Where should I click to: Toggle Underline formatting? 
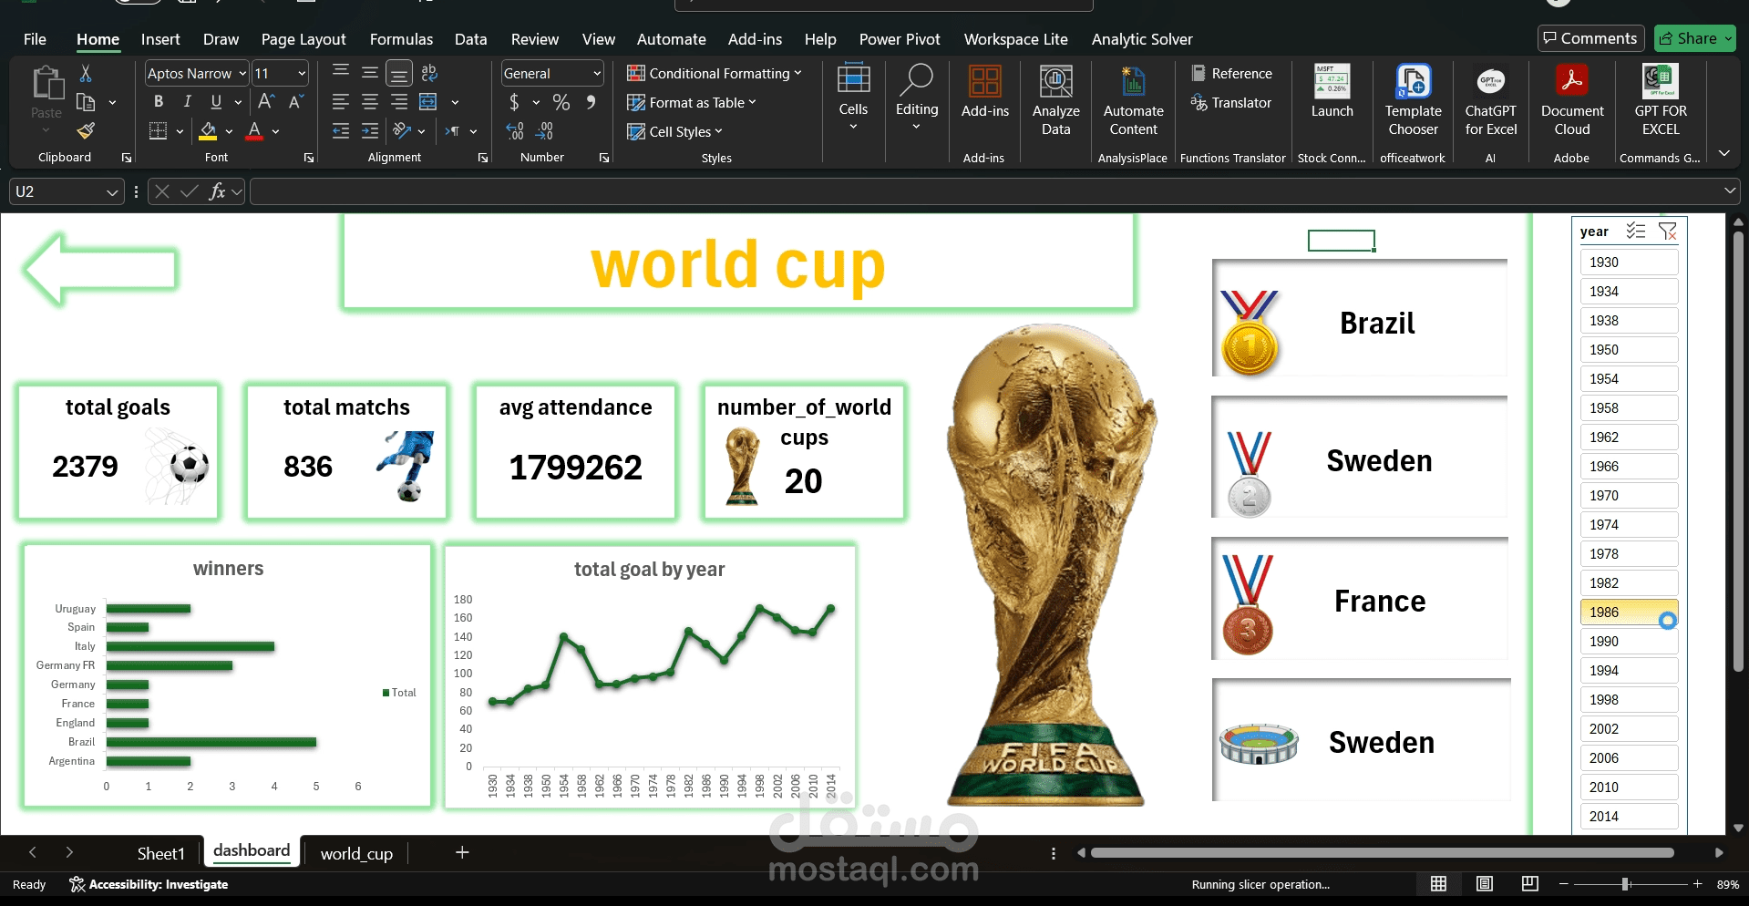tap(216, 101)
